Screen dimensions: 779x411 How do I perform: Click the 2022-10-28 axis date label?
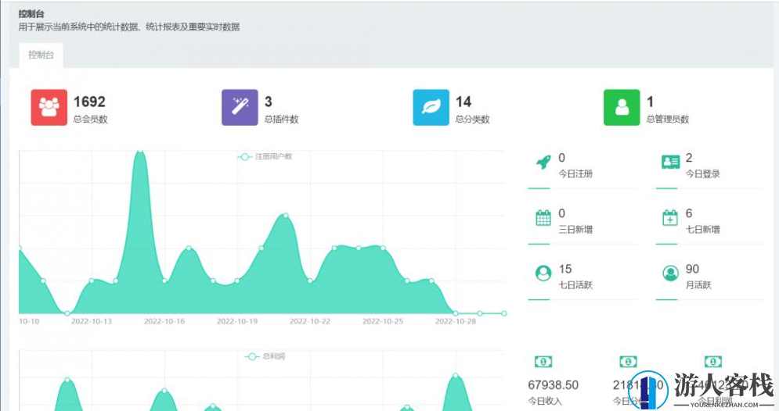click(456, 321)
